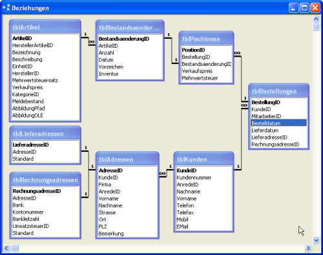The width and height of the screenshot is (323, 255).
Task: Click the horizontal scrollbar left arrow
Action: (x=6, y=249)
